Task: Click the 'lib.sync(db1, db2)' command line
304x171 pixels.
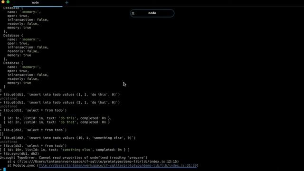Action: click(x=21, y=154)
